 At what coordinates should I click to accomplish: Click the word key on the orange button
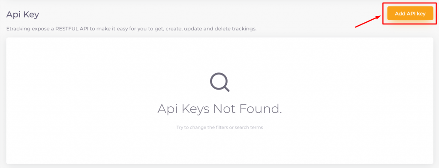(421, 14)
